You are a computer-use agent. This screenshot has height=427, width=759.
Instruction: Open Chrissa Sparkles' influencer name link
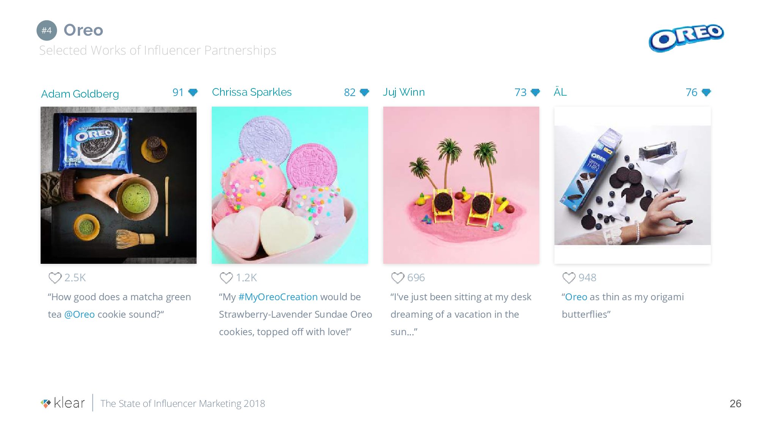pyautogui.click(x=252, y=92)
